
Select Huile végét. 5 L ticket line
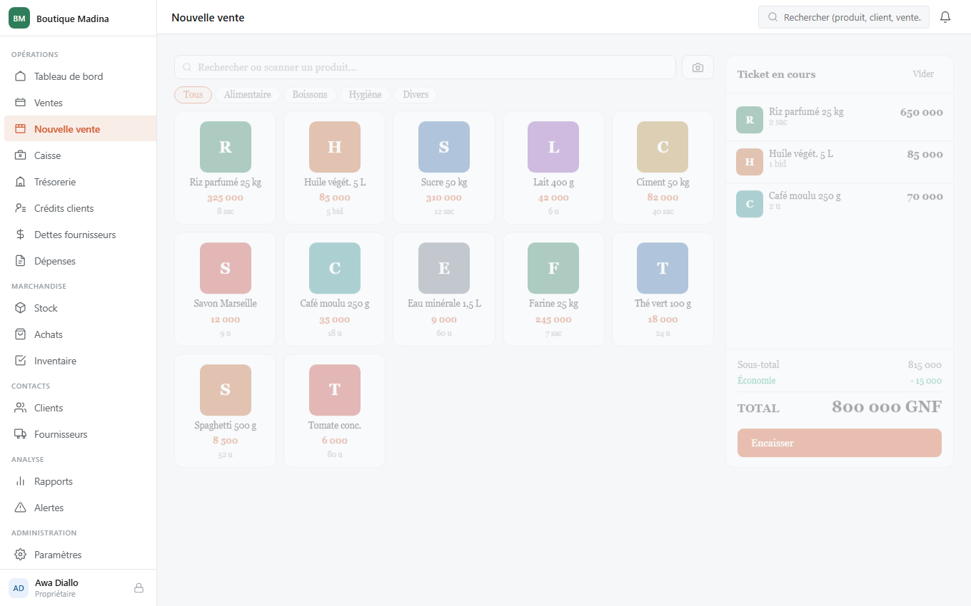[x=840, y=162]
